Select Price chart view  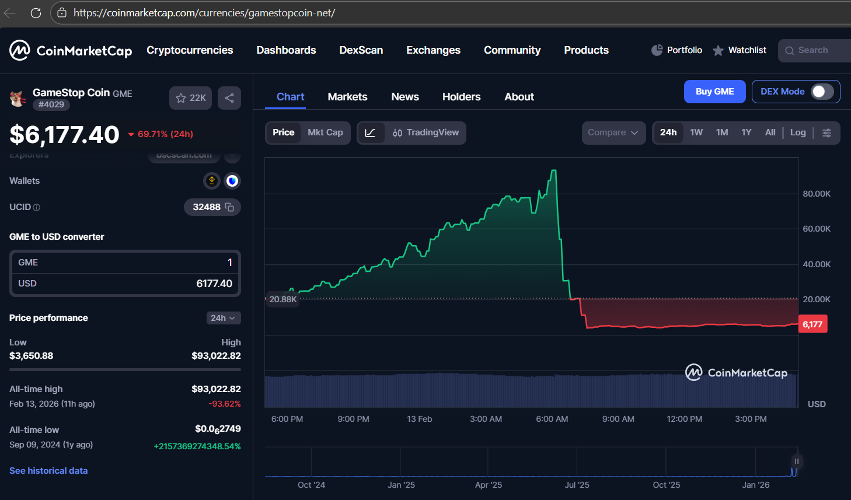284,133
